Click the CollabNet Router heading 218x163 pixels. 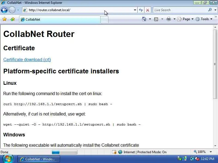[39, 34]
